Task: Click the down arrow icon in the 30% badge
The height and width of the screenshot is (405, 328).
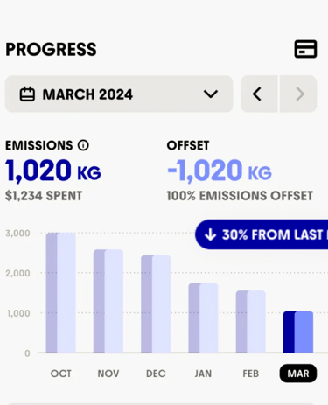Action: pyautogui.click(x=210, y=234)
